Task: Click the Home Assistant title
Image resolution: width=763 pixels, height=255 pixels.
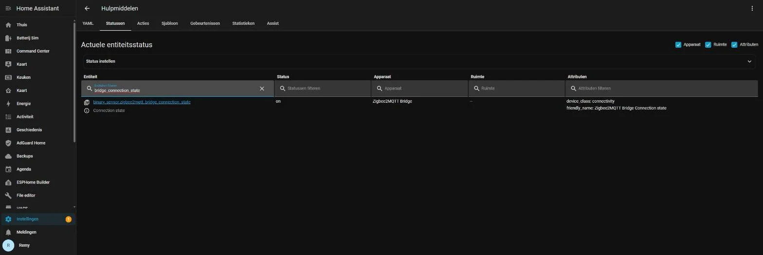Action: coord(37,8)
